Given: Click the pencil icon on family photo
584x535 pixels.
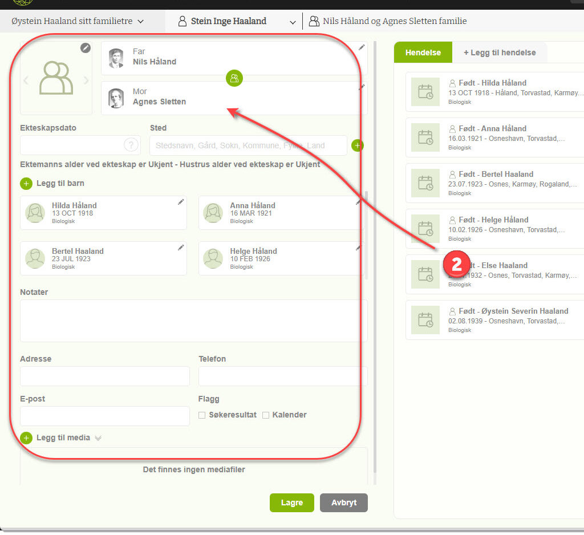Looking at the screenshot, I should (85, 48).
